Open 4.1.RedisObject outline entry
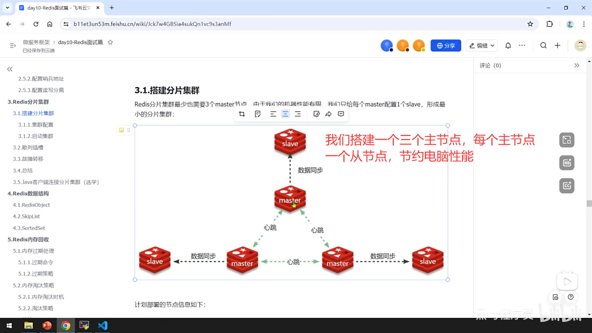The image size is (592, 333). [31, 205]
